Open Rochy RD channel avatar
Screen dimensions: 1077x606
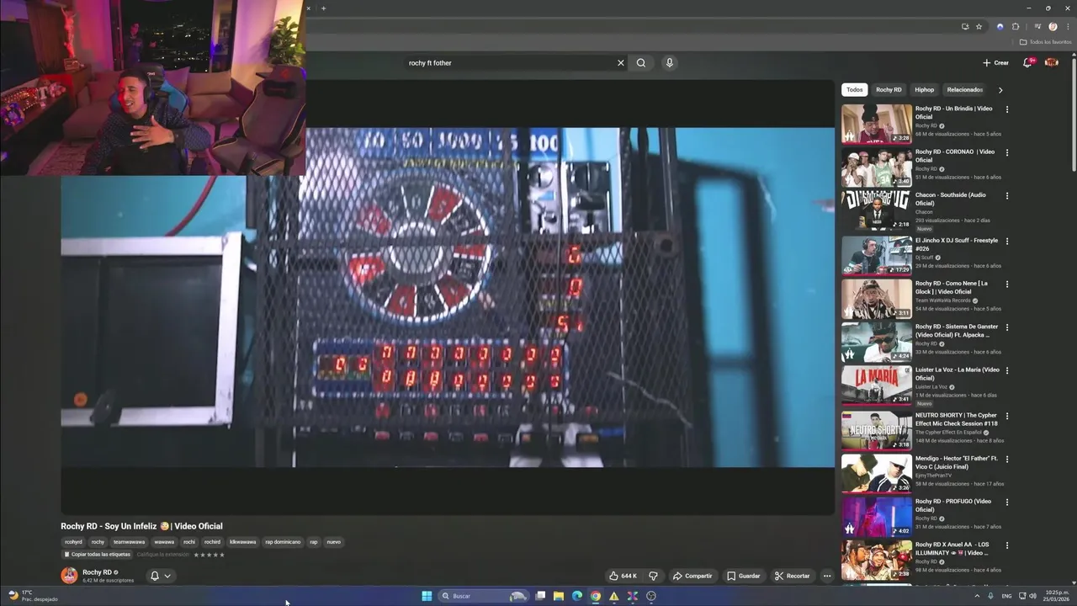[x=69, y=576]
